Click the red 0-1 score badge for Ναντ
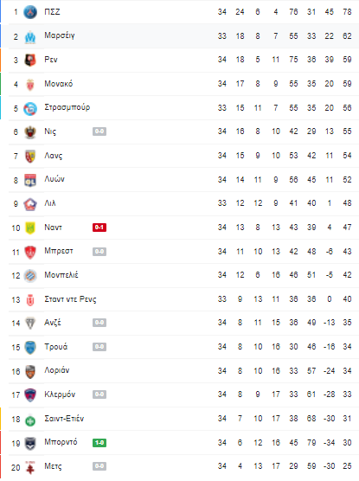The height and width of the screenshot is (481, 359). (x=99, y=228)
